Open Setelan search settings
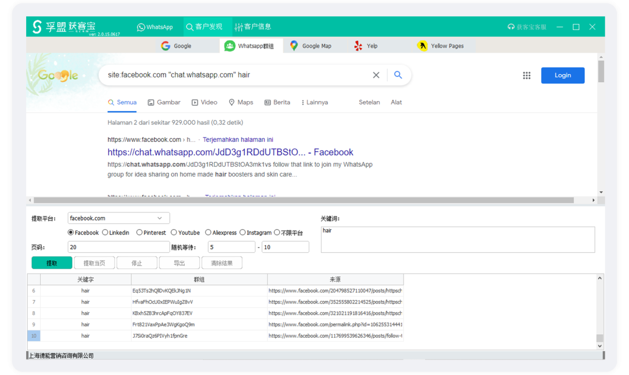This screenshot has height=375, width=629. pos(369,103)
